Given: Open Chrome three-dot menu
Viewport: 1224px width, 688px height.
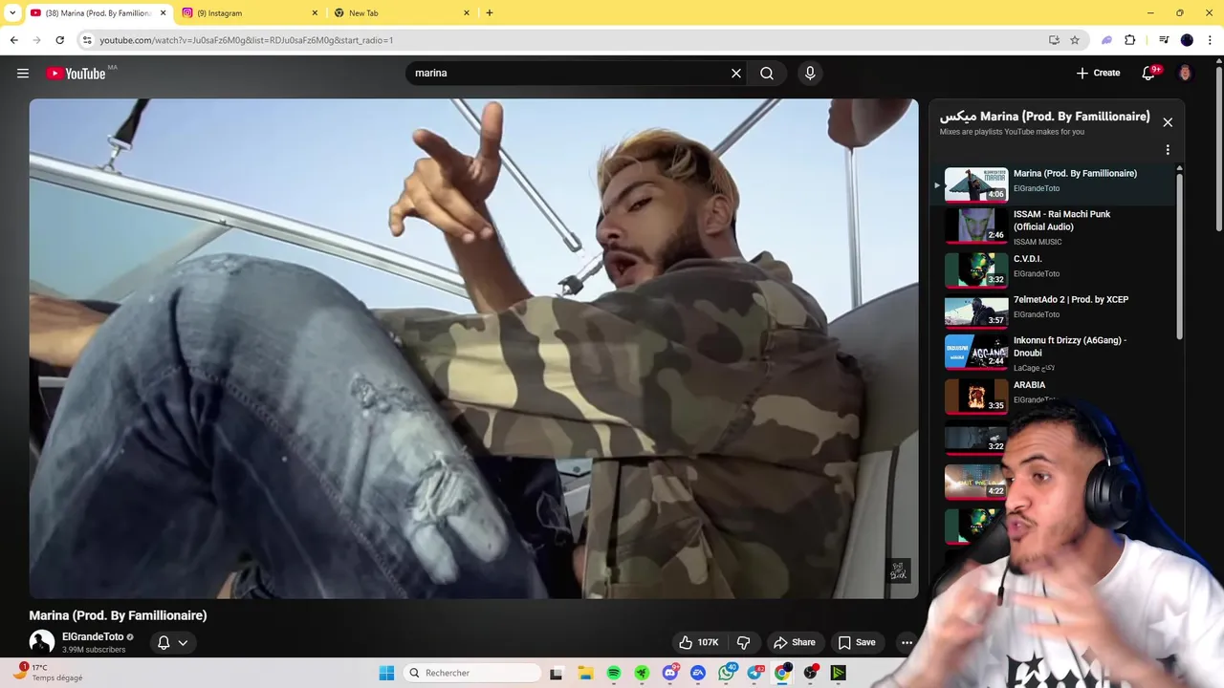Looking at the screenshot, I should click(1210, 40).
